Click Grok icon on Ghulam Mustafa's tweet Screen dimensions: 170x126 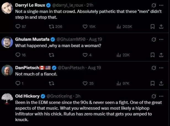[154, 39]
